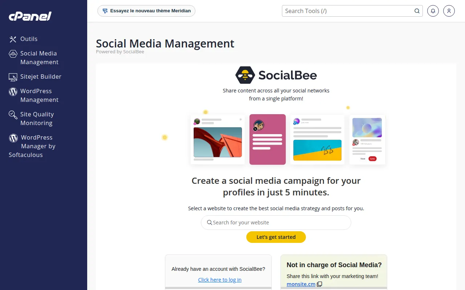465x290 pixels.
Task: Click the WordPress Manager by Softaculous icon
Action: pyautogui.click(x=13, y=138)
